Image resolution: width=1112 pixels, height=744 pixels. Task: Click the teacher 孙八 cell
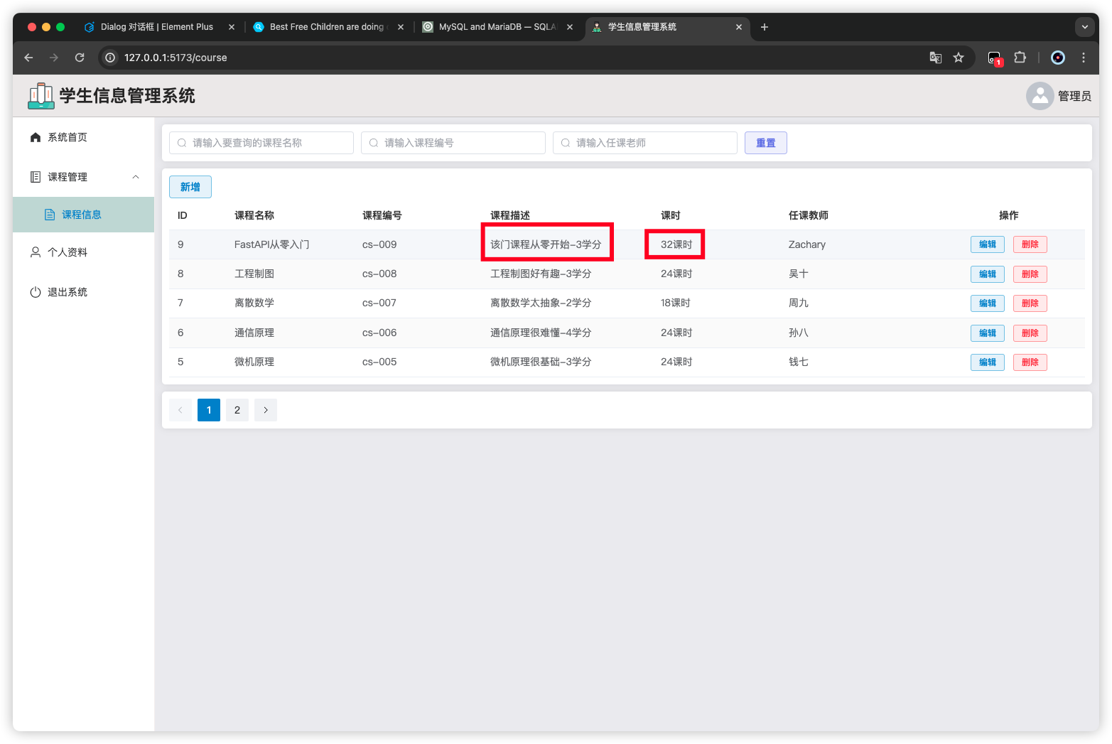799,333
